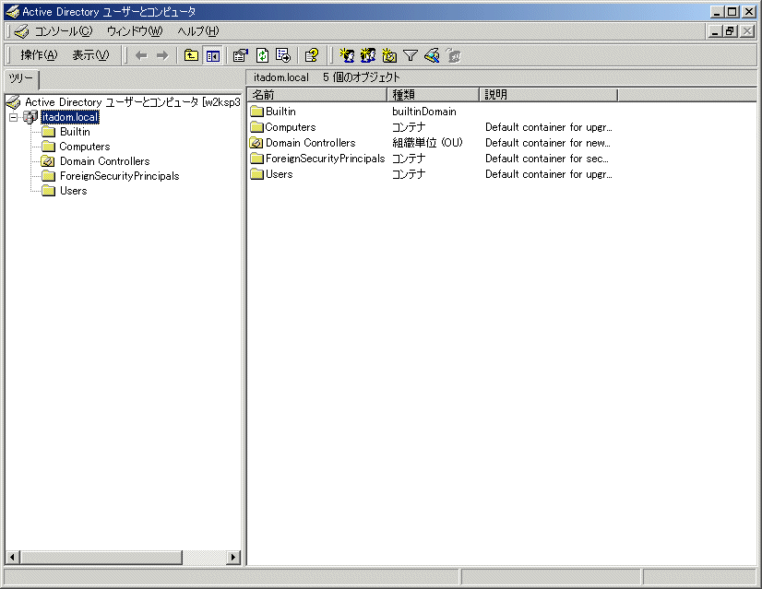762x589 pixels.
Task: Create a new group via toolbar icon
Action: click(x=368, y=56)
